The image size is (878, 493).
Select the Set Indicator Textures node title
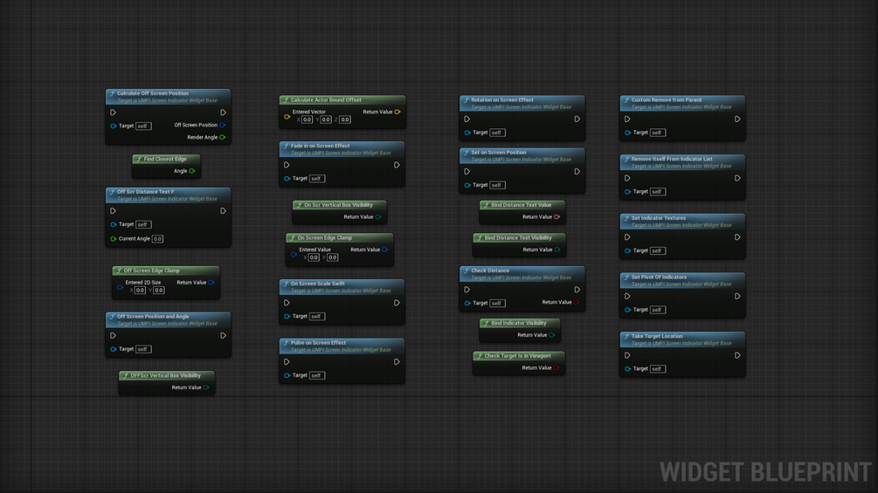coord(659,218)
